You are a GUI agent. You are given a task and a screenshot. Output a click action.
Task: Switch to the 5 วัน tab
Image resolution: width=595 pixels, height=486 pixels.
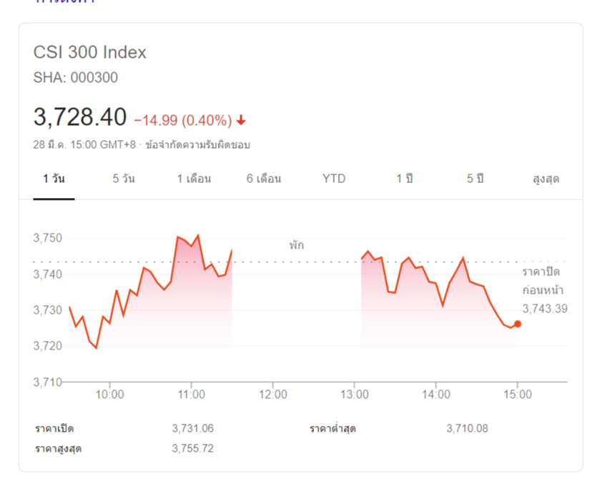click(124, 179)
